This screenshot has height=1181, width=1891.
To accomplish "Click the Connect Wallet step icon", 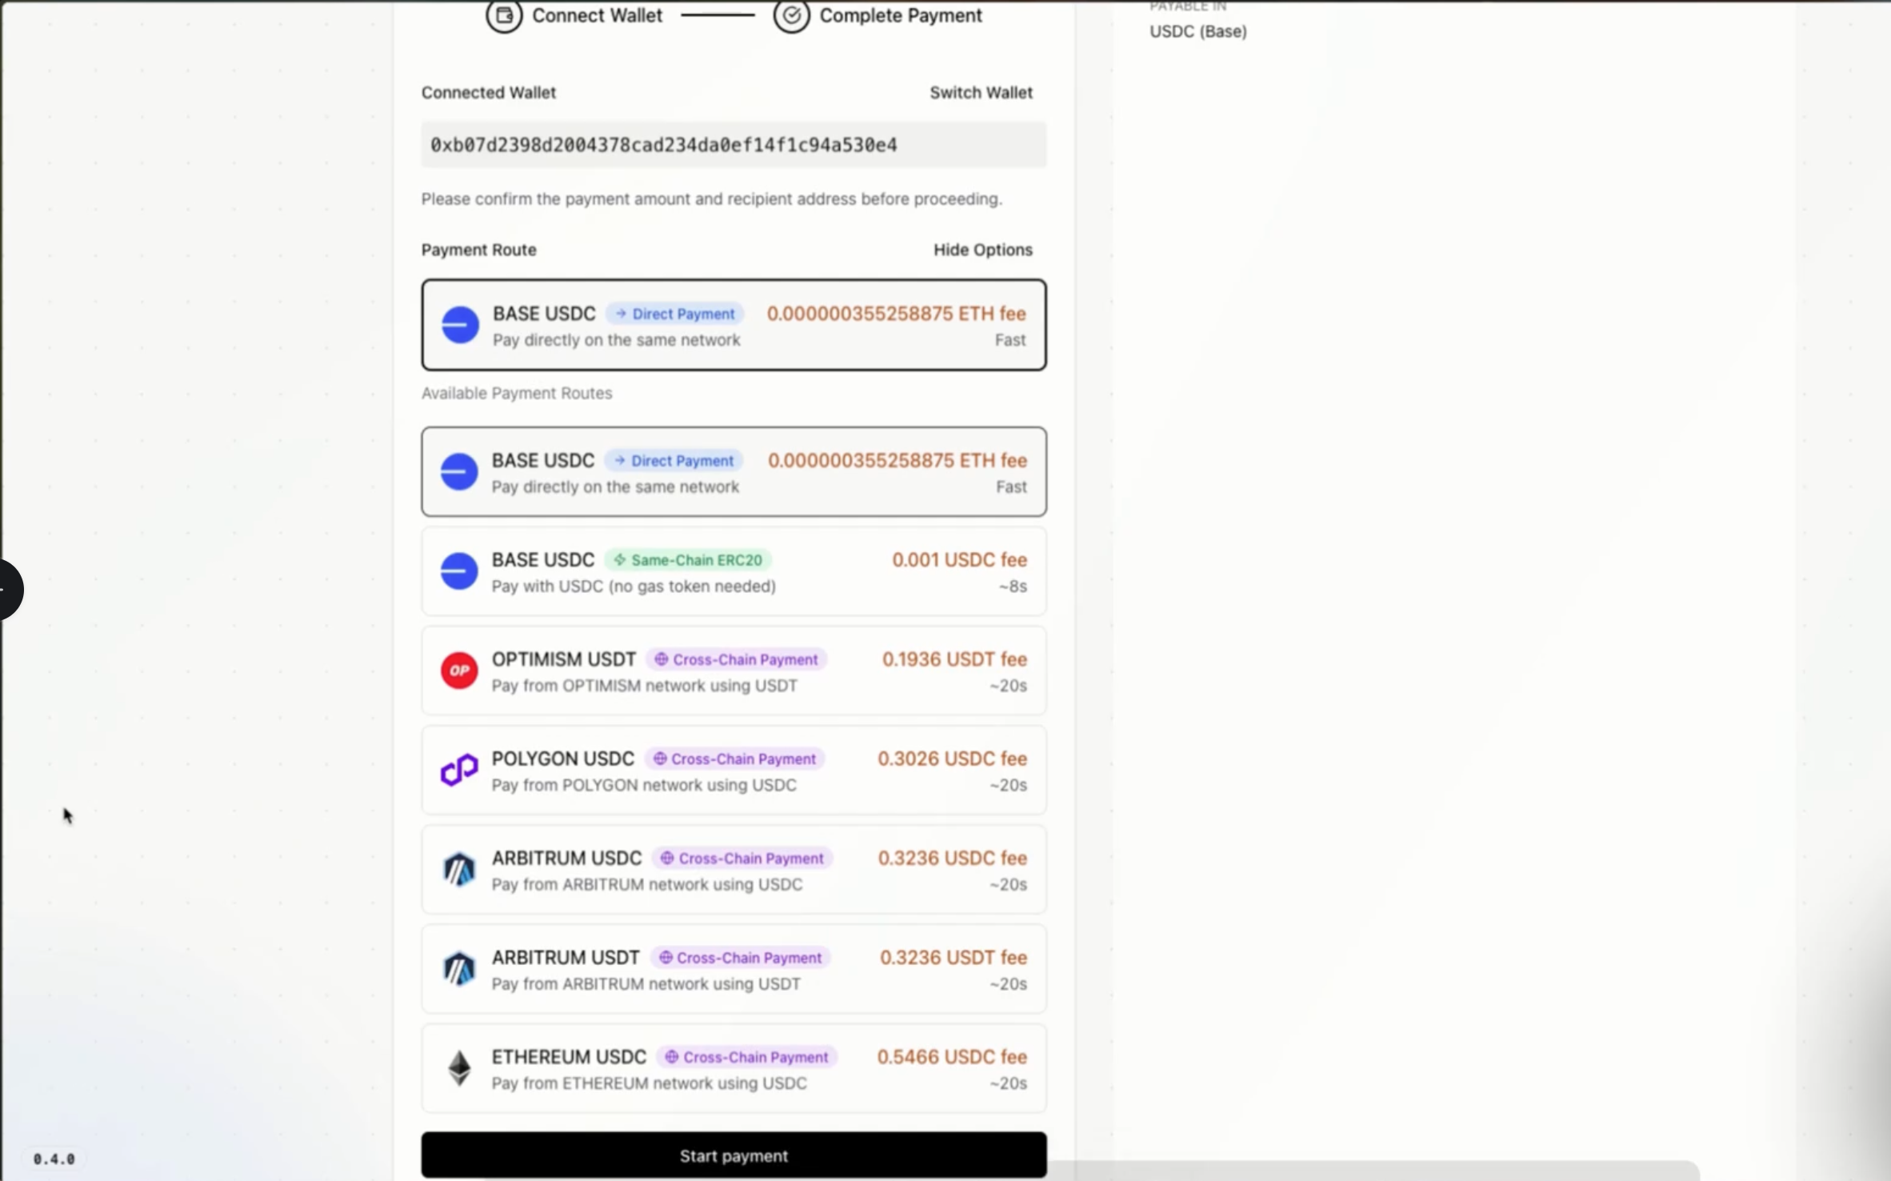I will coord(504,15).
